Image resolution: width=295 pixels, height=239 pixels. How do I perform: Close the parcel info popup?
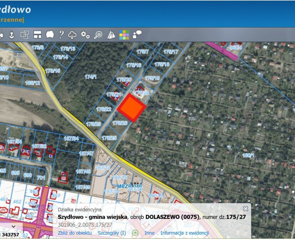(x=245, y=209)
